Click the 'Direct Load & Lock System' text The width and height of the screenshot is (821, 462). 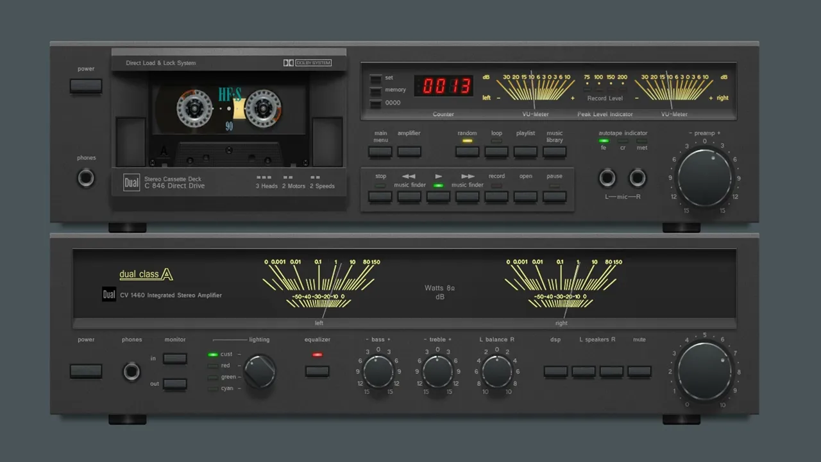(x=161, y=63)
